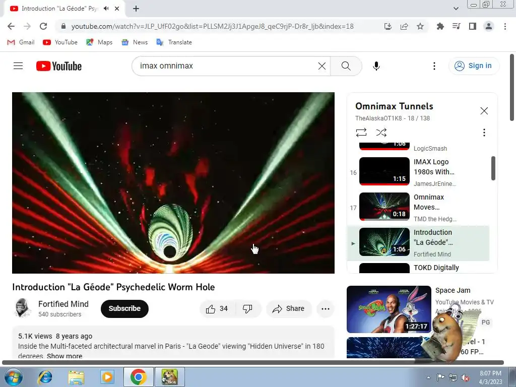This screenshot has height=387, width=516.
Task: Open Fortified Mind channel avatar
Action: pyautogui.click(x=22, y=308)
